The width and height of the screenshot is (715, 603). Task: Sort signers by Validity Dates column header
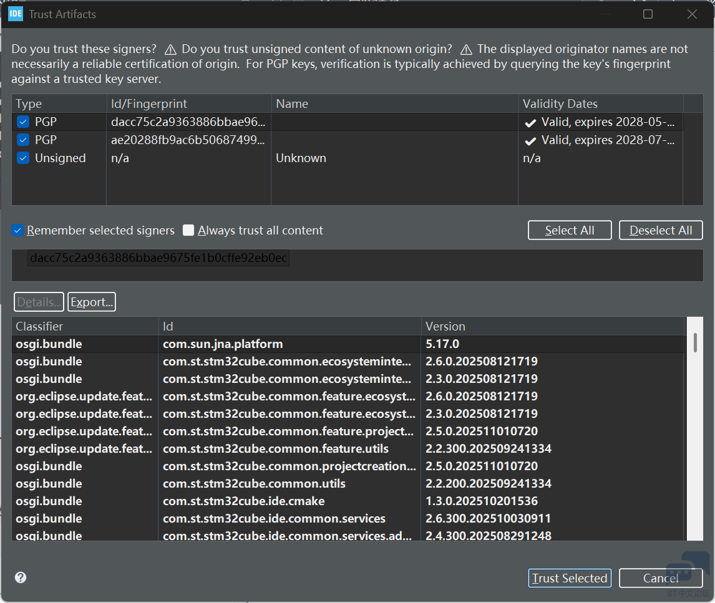[560, 104]
